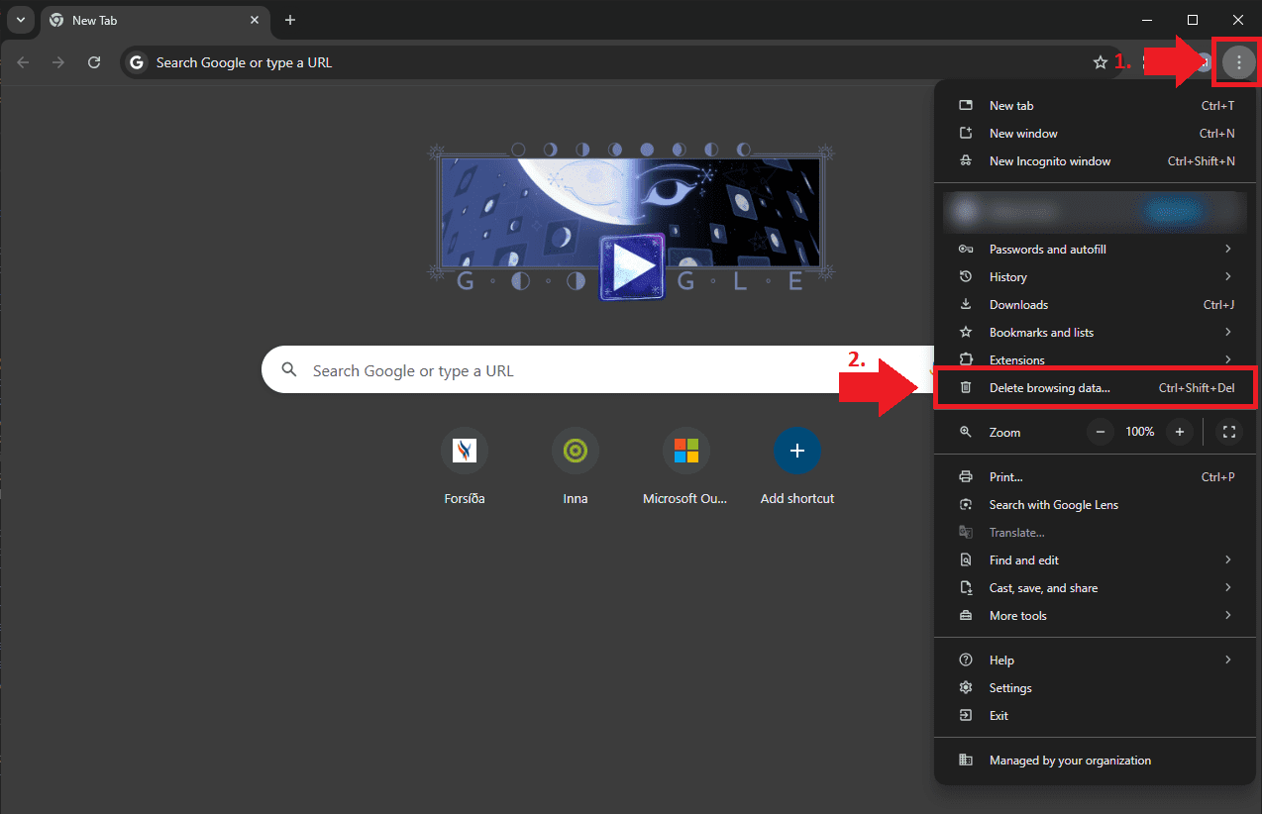Play the Google Doodle animation
Viewport: 1262px width, 814px height.
coord(632,266)
